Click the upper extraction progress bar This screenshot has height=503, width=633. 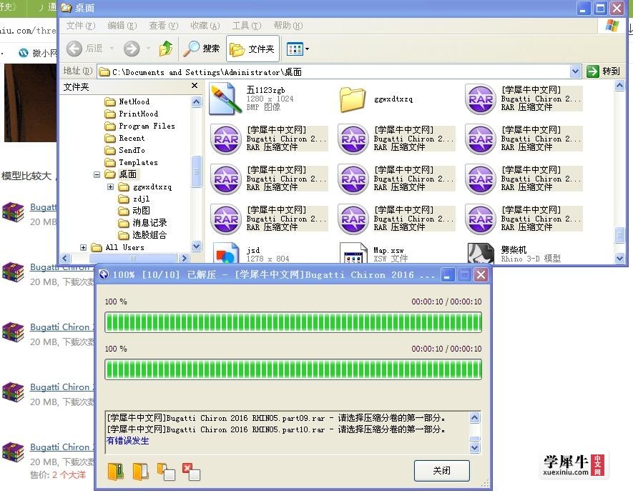click(x=293, y=322)
